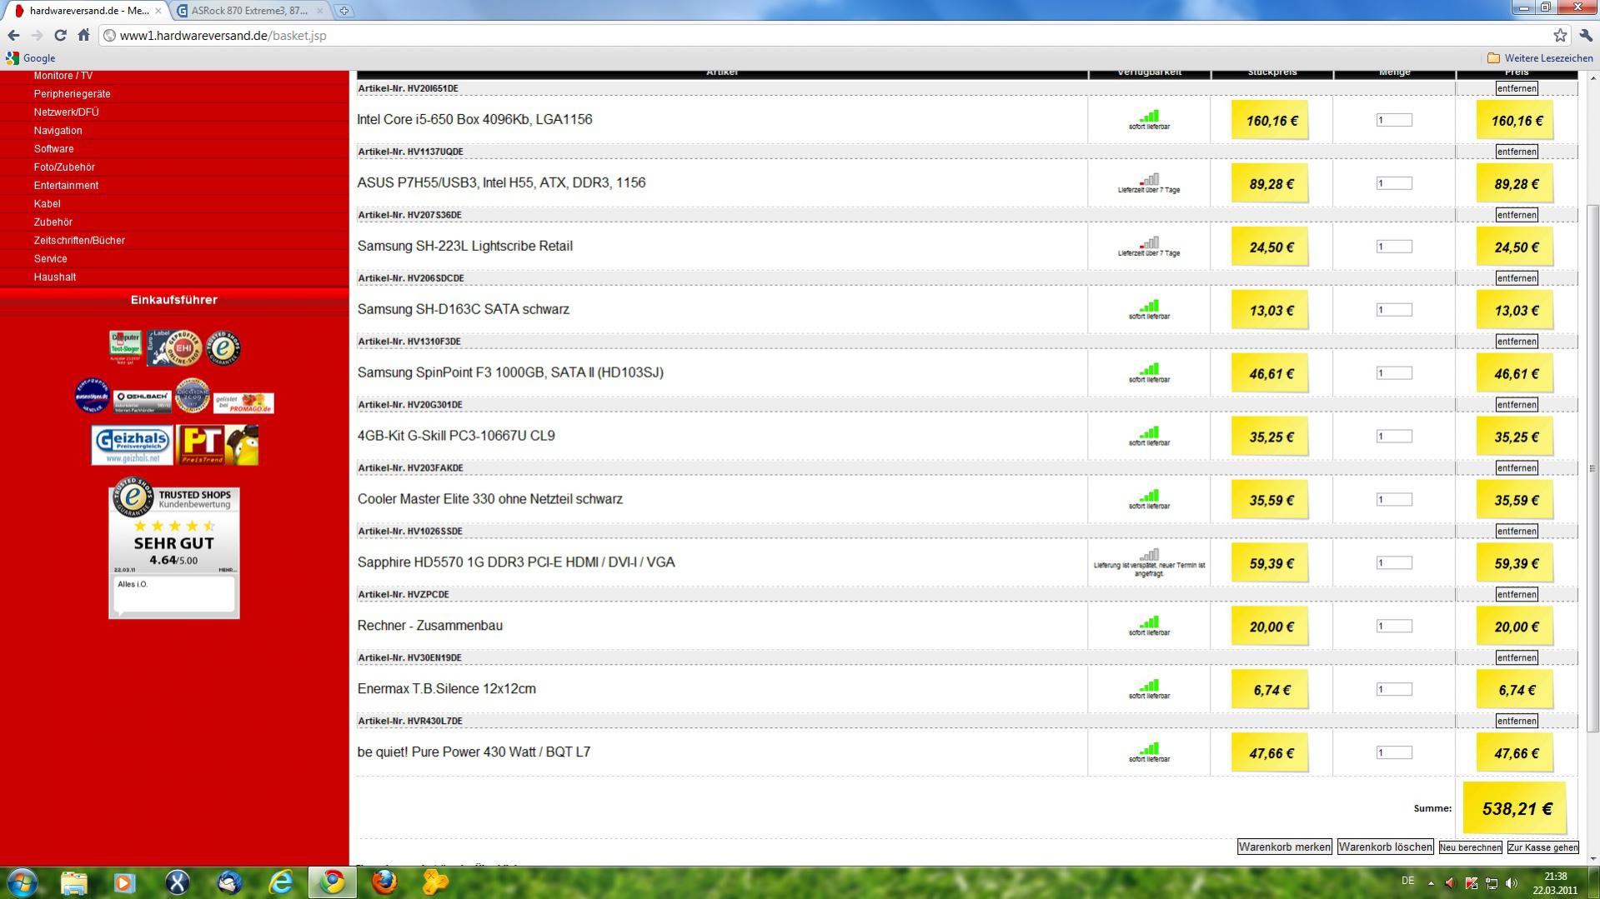Open Haushalt category in sidebar
This screenshot has width=1600, height=899.
tap(54, 277)
